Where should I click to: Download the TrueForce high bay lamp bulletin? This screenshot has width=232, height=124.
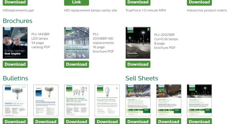[x=15, y=121]
